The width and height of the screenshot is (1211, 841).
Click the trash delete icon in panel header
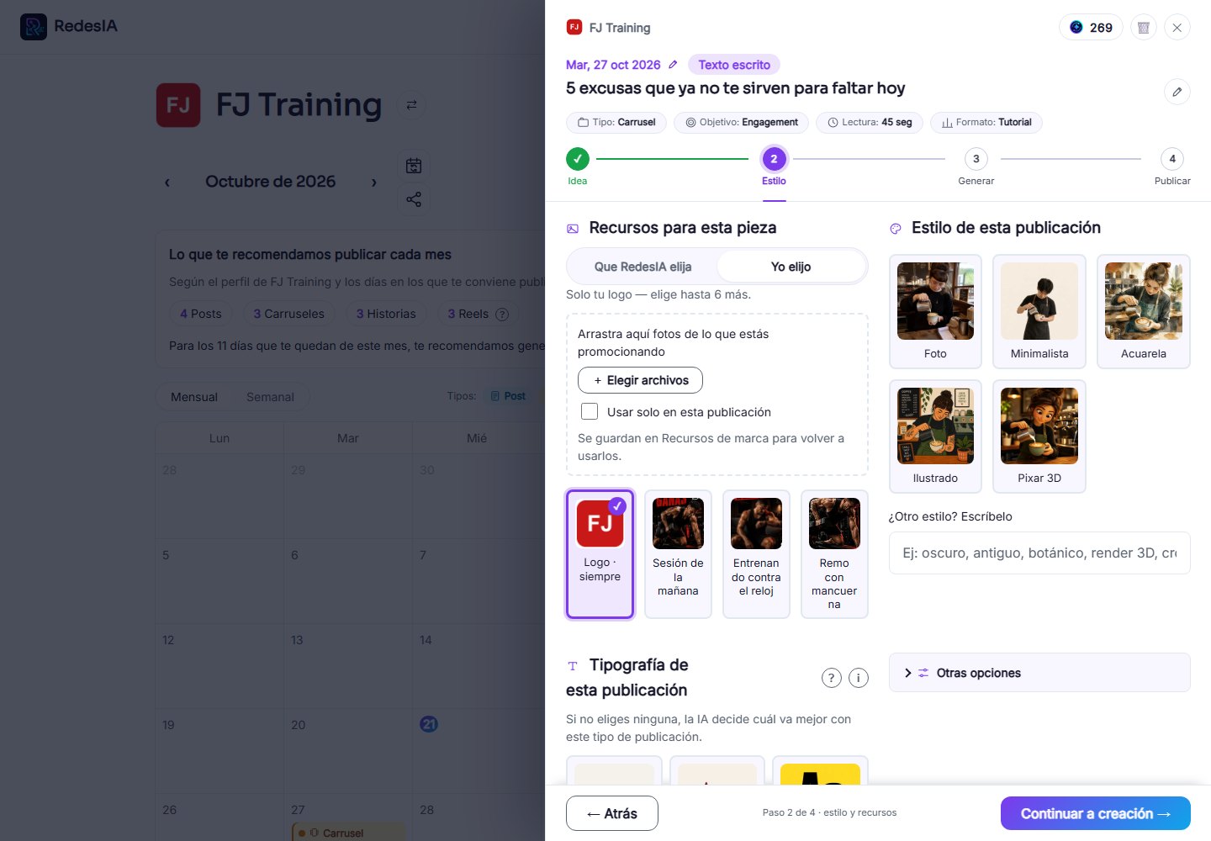[x=1144, y=28]
